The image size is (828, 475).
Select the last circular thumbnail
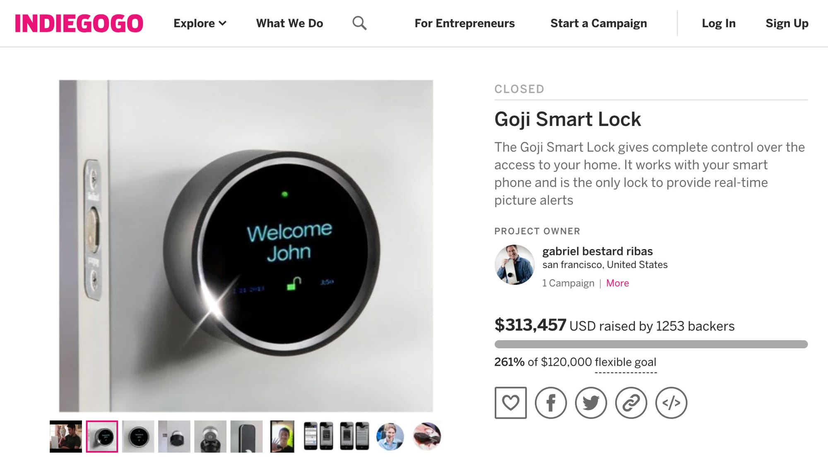tap(427, 436)
